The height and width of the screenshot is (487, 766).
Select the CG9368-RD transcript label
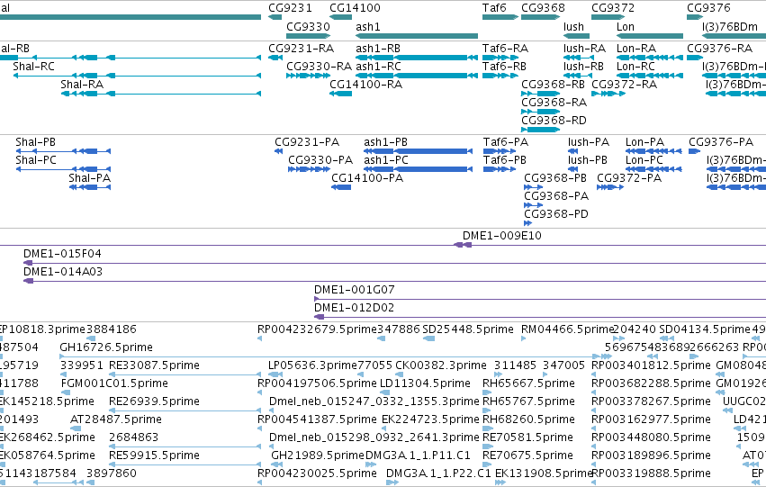(554, 121)
